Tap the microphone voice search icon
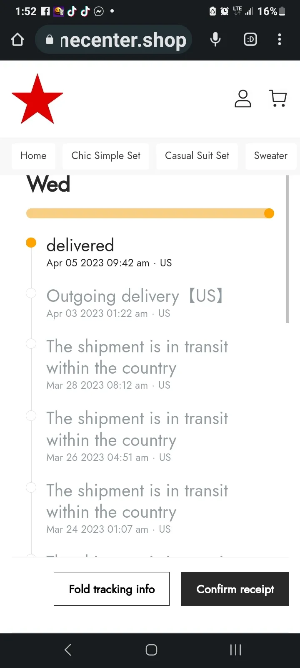This screenshot has width=300, height=668. (x=215, y=40)
